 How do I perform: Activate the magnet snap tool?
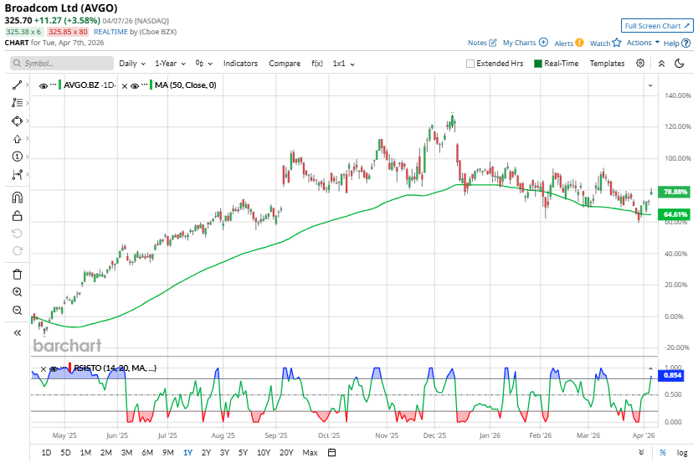(x=17, y=198)
